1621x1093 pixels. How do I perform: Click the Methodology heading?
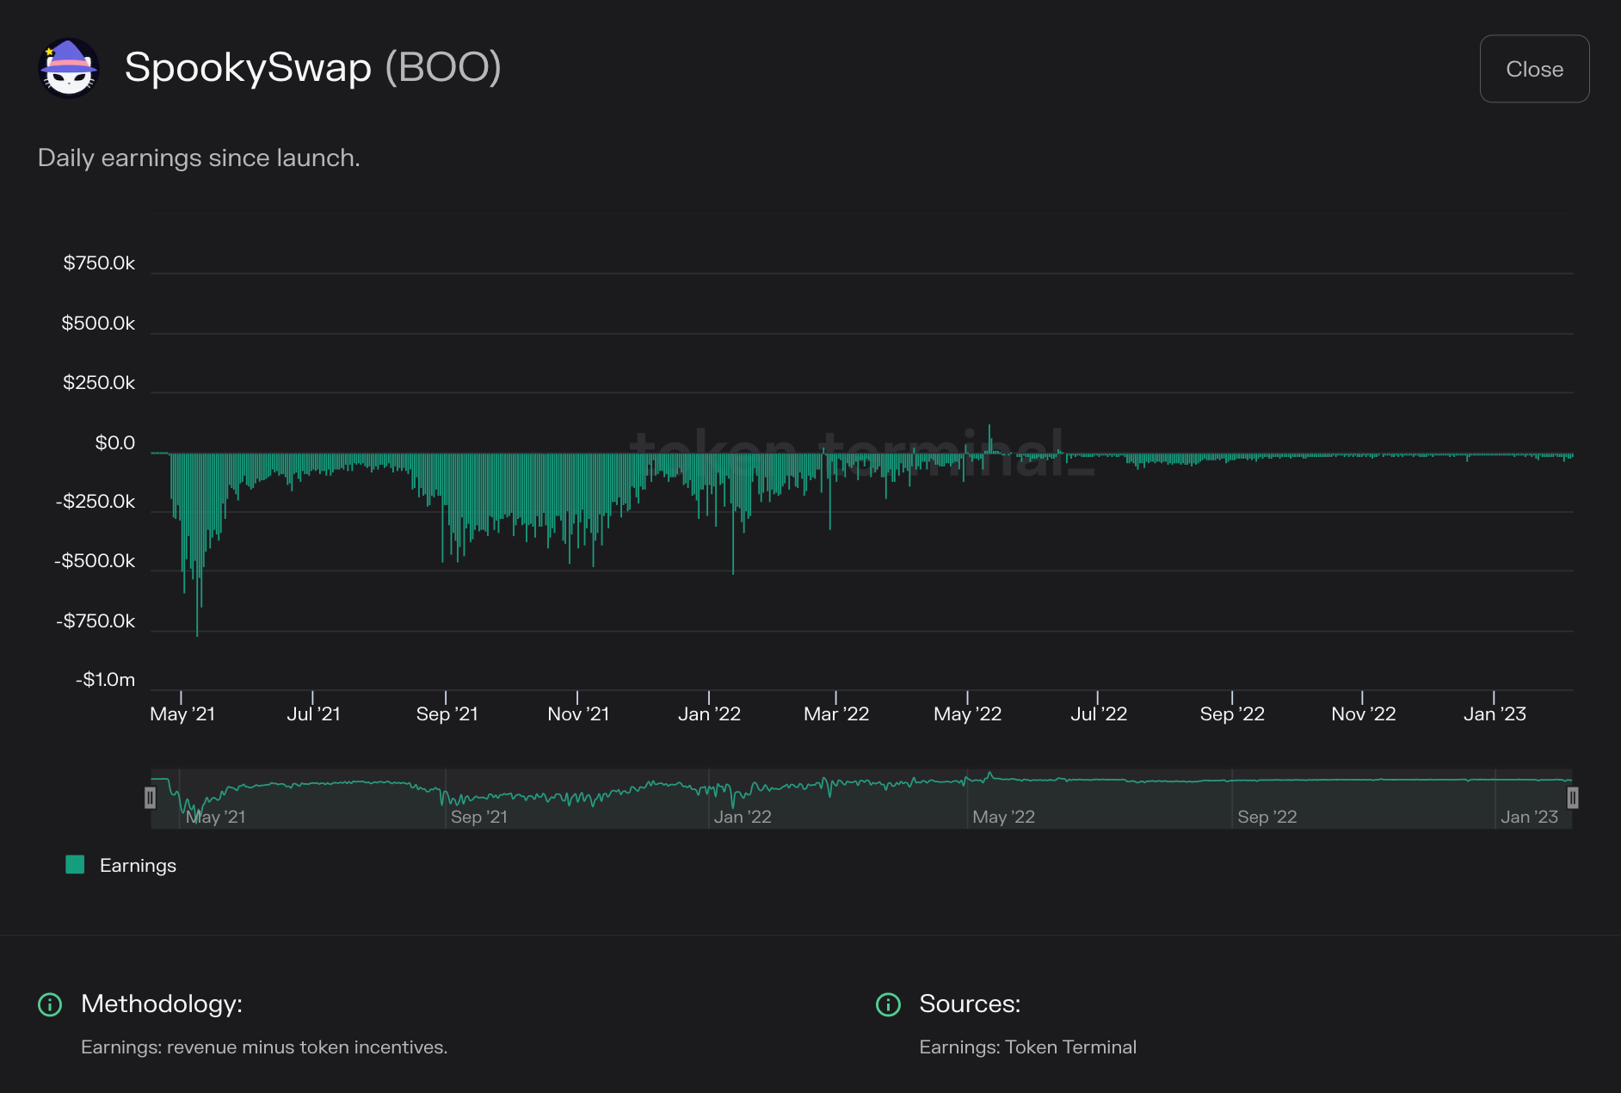pyautogui.click(x=162, y=1004)
